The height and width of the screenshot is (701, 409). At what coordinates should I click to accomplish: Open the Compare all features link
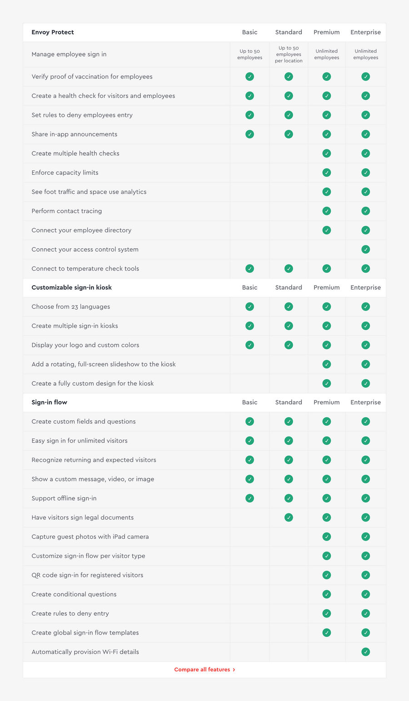coord(202,670)
